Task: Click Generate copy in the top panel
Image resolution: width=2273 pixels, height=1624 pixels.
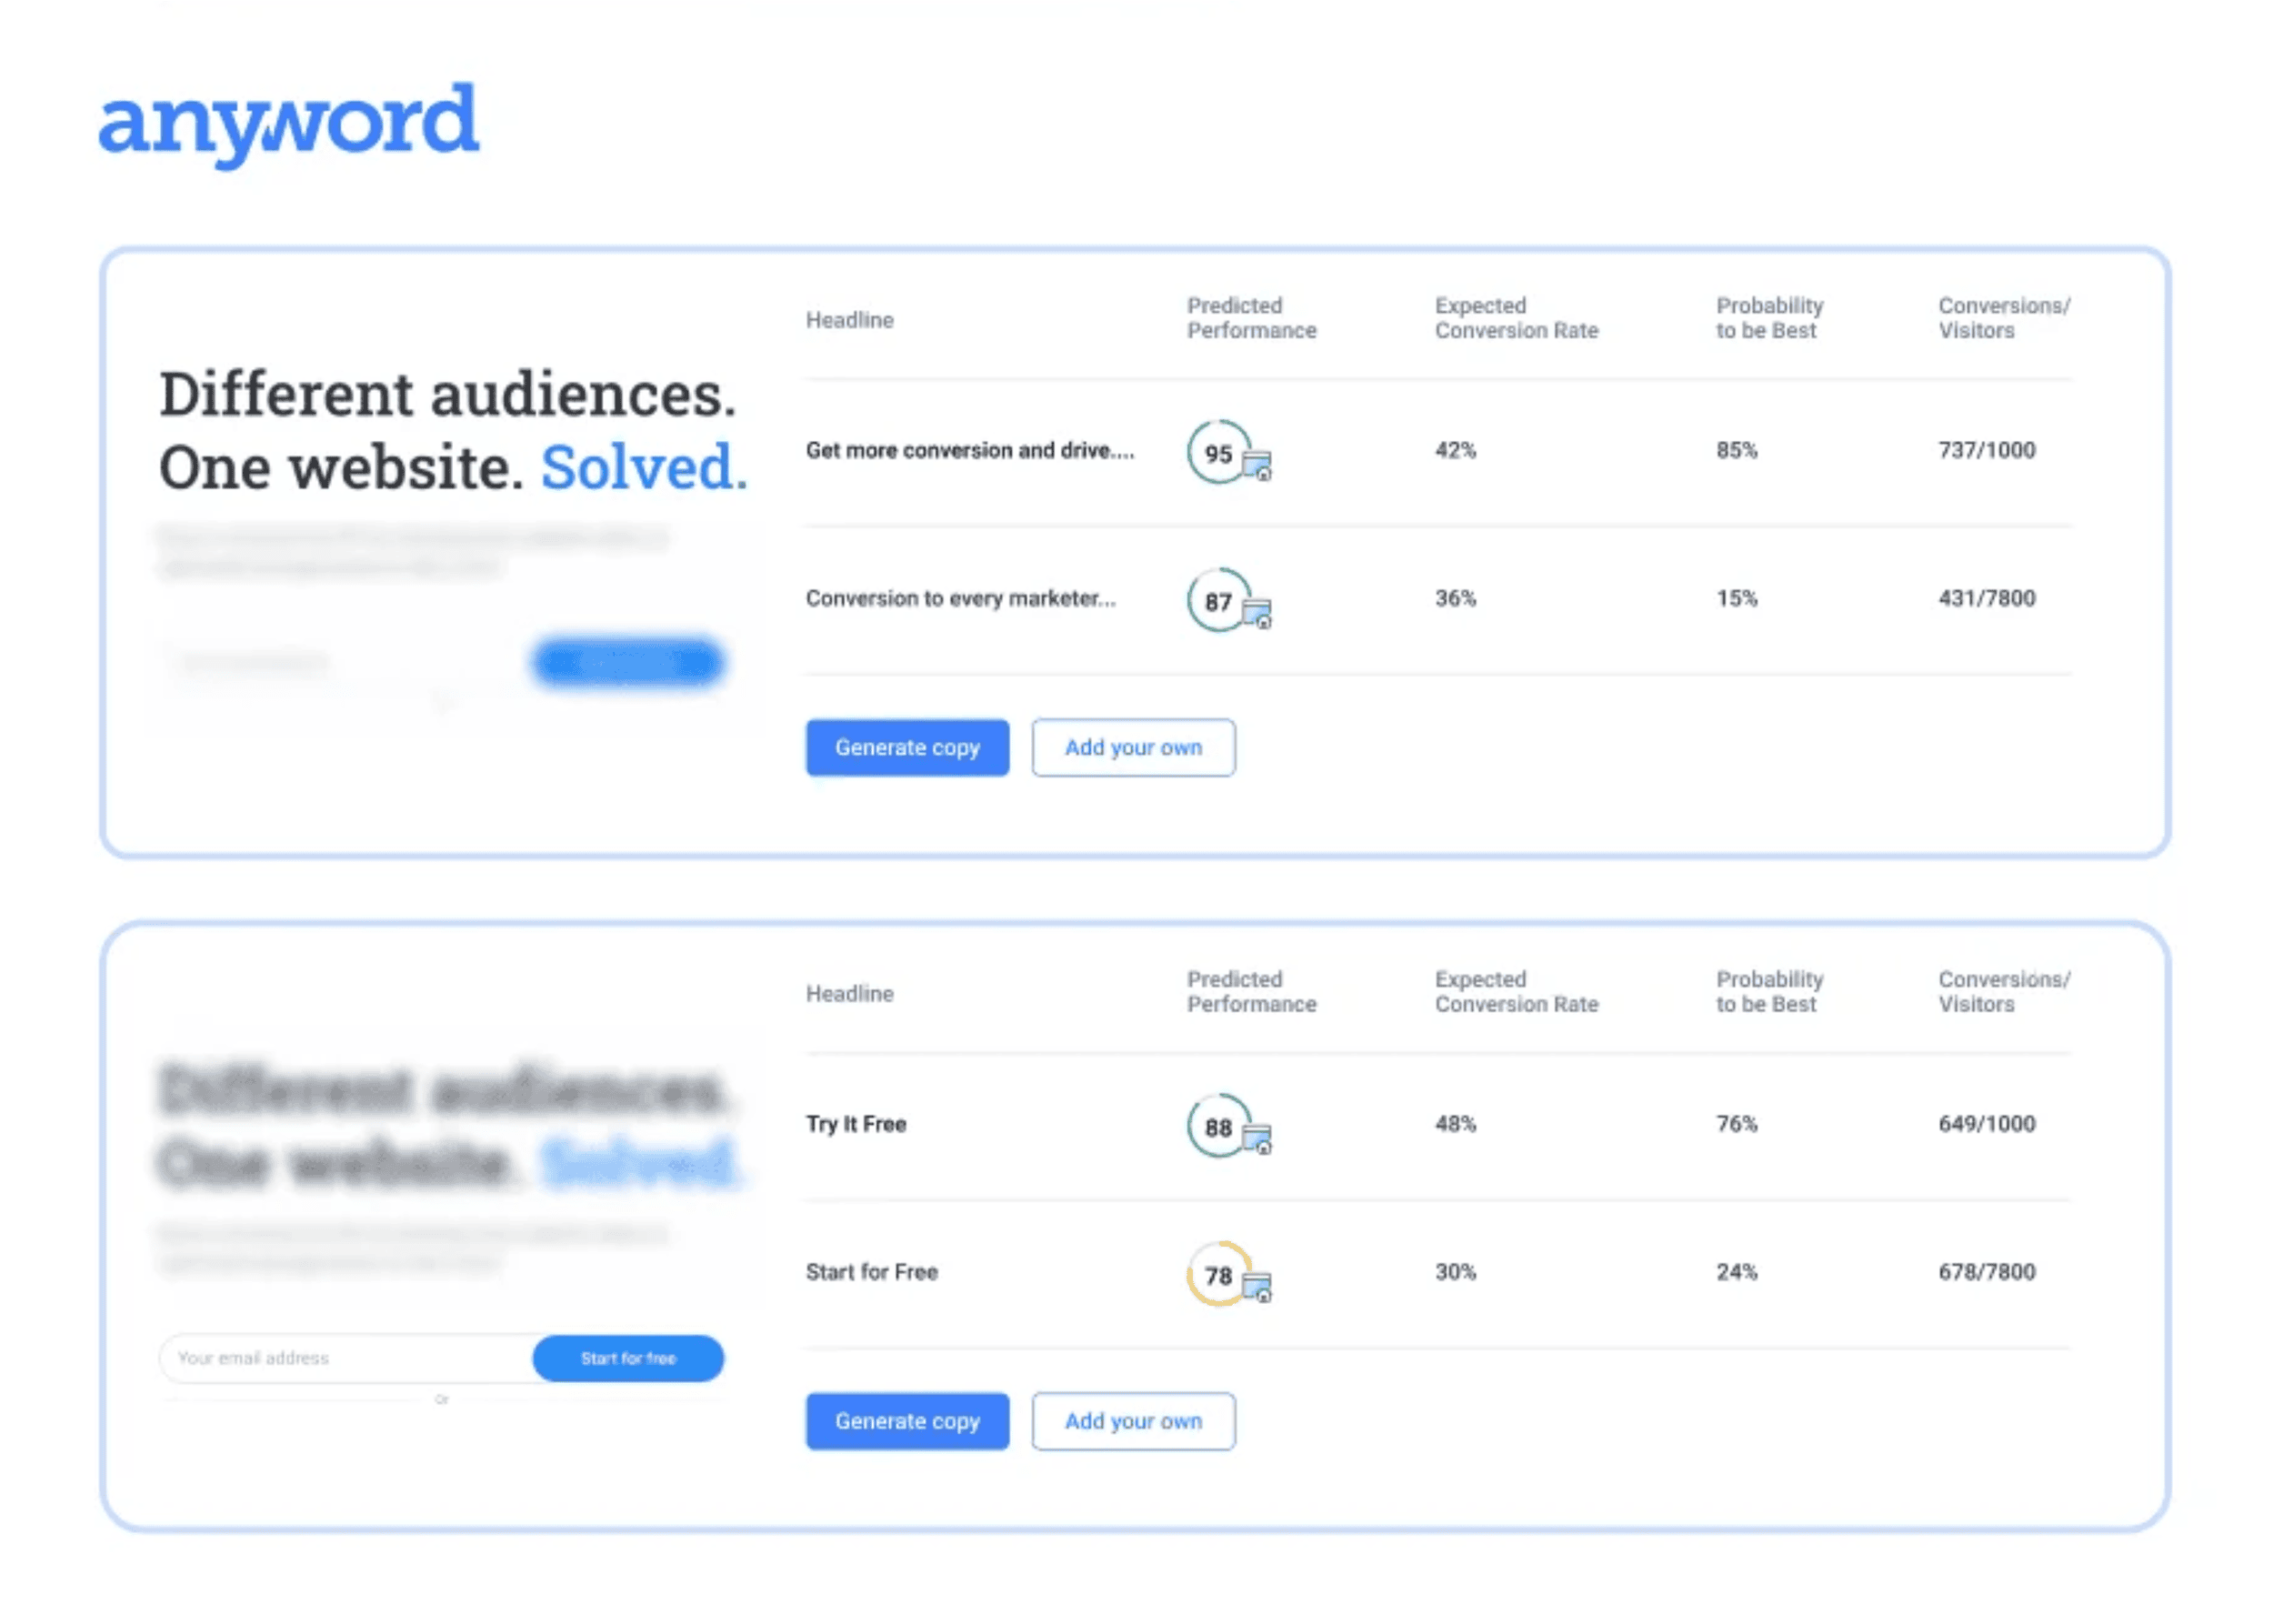Action: coord(906,748)
